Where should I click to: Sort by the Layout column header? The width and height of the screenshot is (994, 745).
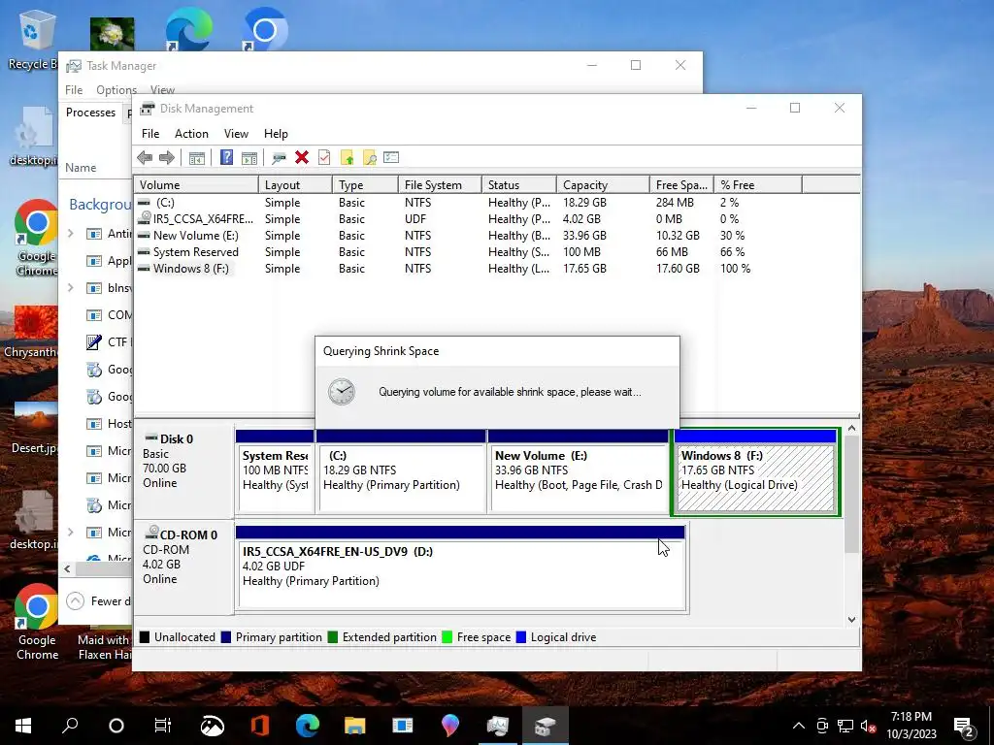295,185
